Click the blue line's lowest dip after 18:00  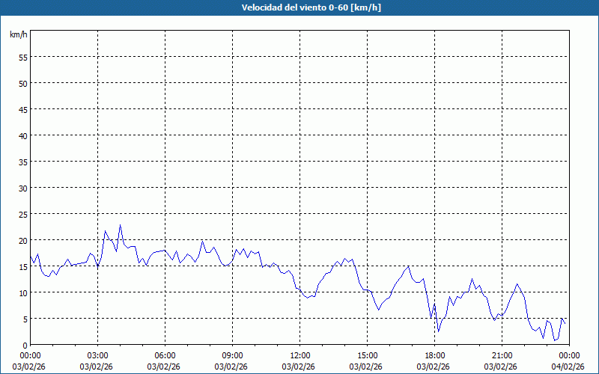(x=555, y=340)
